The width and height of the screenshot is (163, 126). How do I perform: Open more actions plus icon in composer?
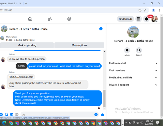1,115
